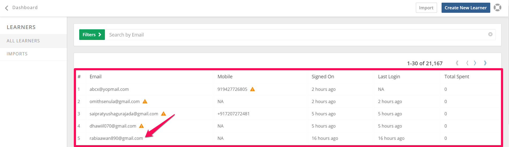Open learner rabiaawan890@gmail.com

[116, 138]
